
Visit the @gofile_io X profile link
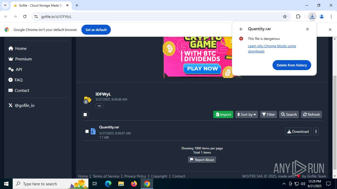[x=21, y=105]
